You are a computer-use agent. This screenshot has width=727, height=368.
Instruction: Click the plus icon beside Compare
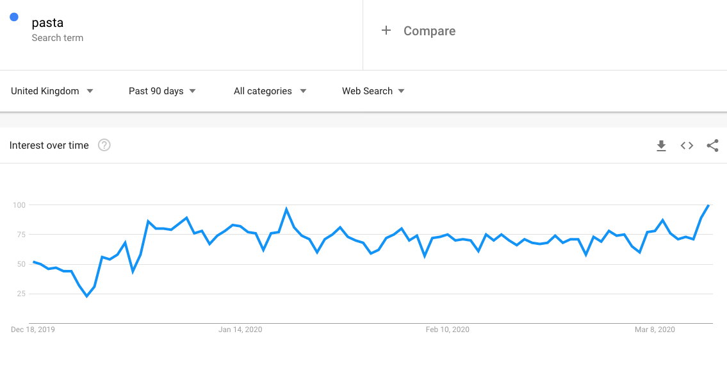coord(386,31)
